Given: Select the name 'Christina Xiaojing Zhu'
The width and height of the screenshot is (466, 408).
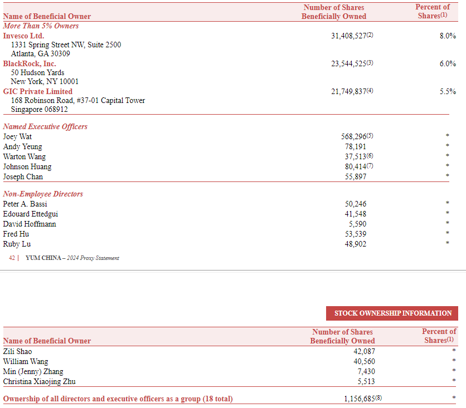Looking at the screenshot, I should [x=39, y=382].
